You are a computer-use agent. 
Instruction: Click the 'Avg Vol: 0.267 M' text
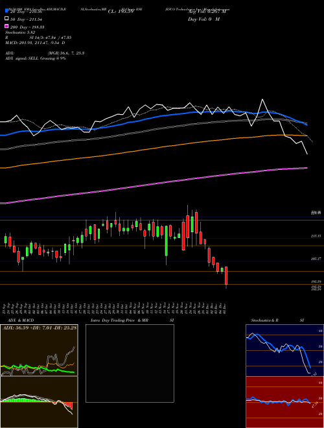tap(207, 12)
